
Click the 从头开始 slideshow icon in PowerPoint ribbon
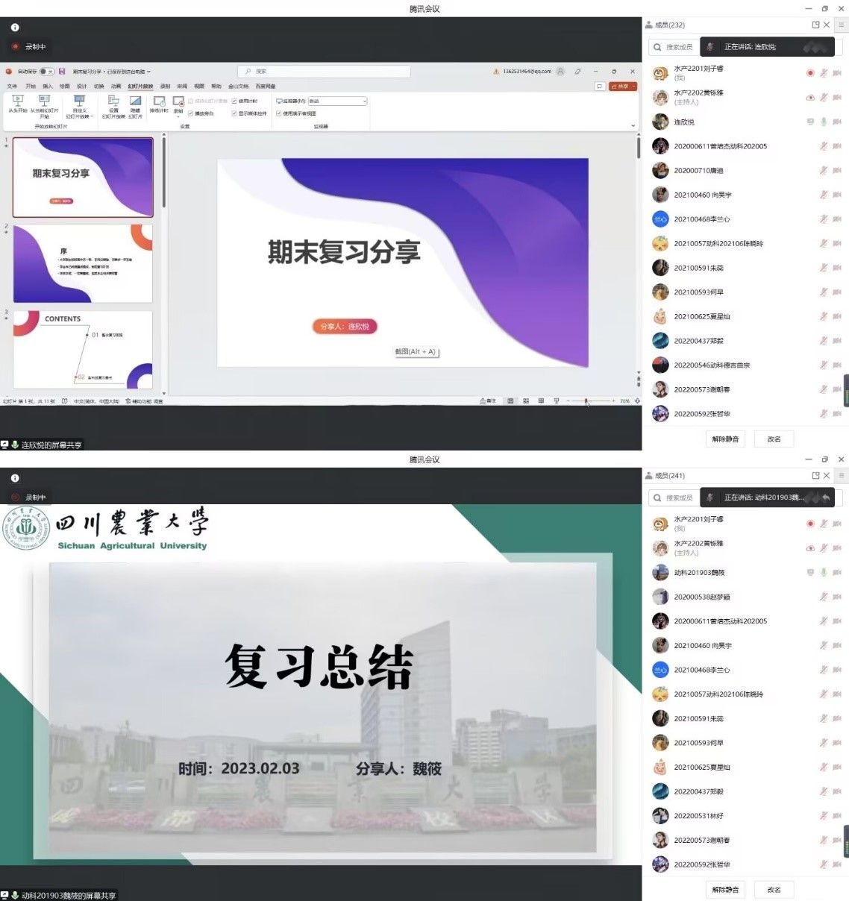(17, 101)
